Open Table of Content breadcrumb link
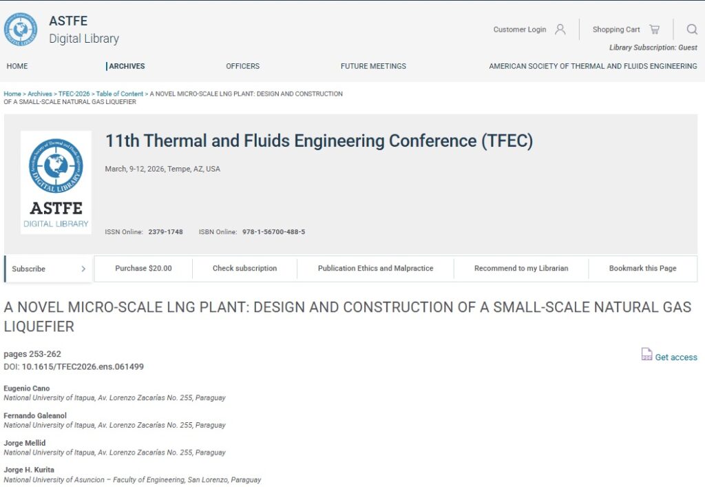This screenshot has height=487, width=705. point(120,94)
